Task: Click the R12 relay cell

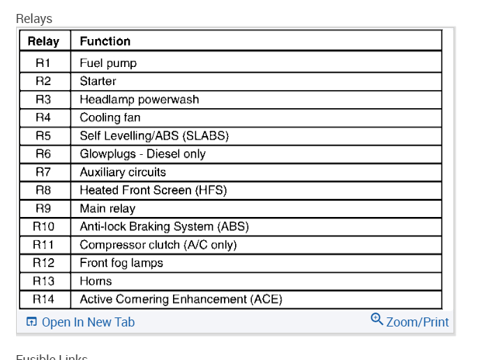Action: 43,263
